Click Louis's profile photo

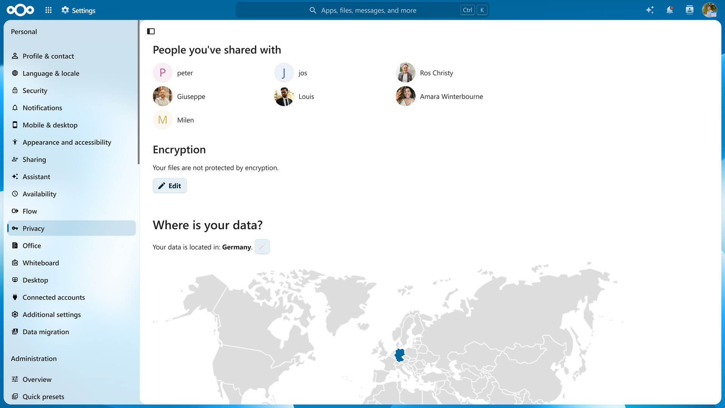tap(284, 96)
